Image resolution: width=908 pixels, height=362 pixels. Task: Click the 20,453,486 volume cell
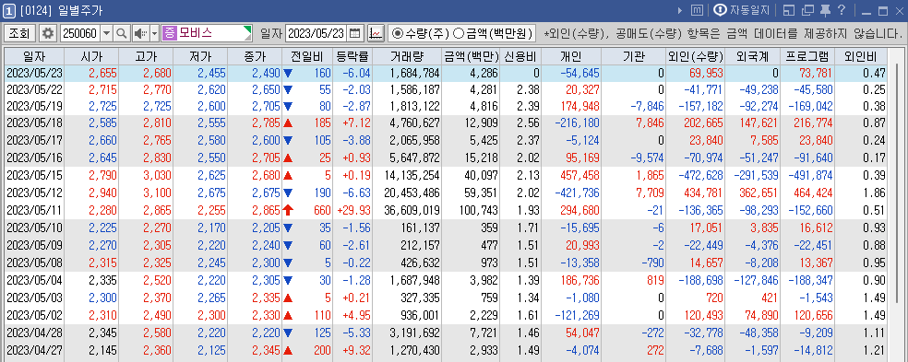407,193
